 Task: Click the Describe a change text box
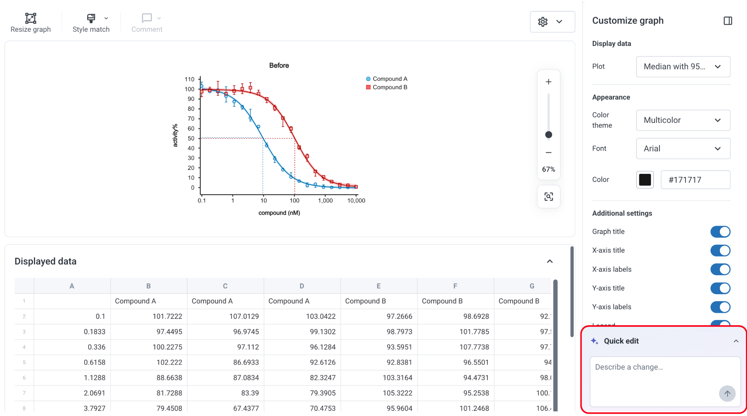[665, 382]
